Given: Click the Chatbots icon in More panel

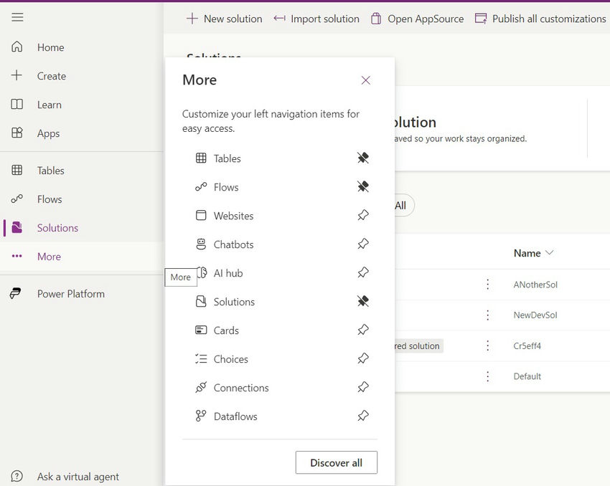Looking at the screenshot, I should [x=201, y=244].
